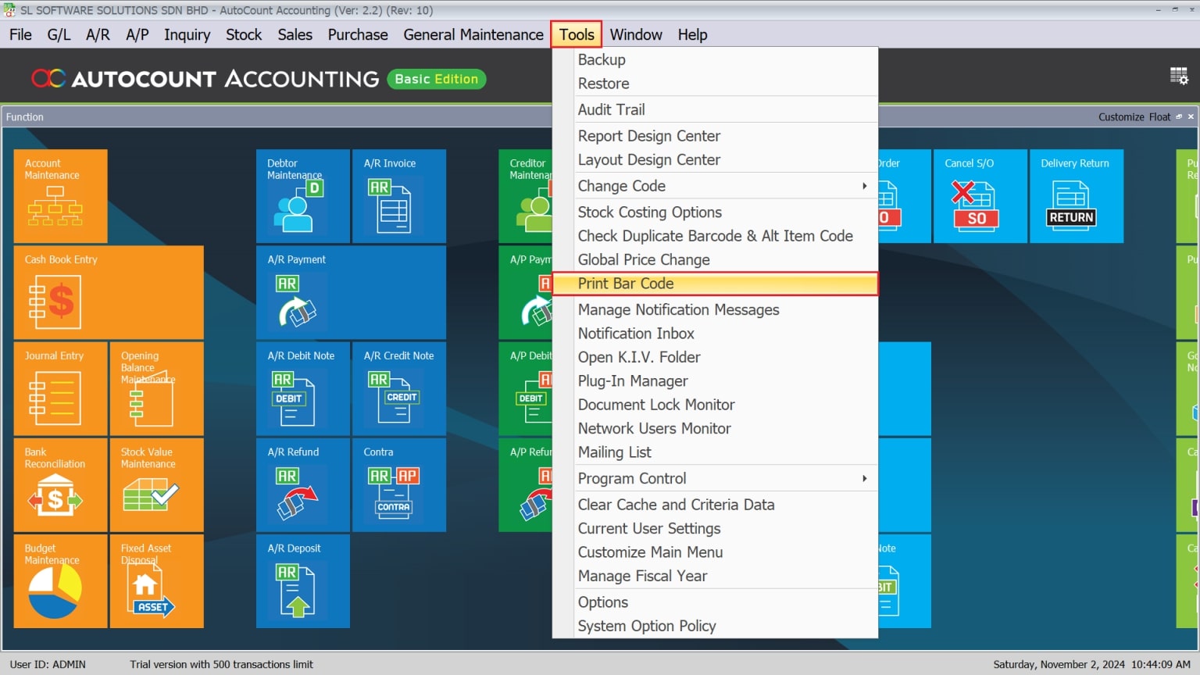Image resolution: width=1200 pixels, height=675 pixels.
Task: Open the Journal Entry function
Action: (60, 388)
